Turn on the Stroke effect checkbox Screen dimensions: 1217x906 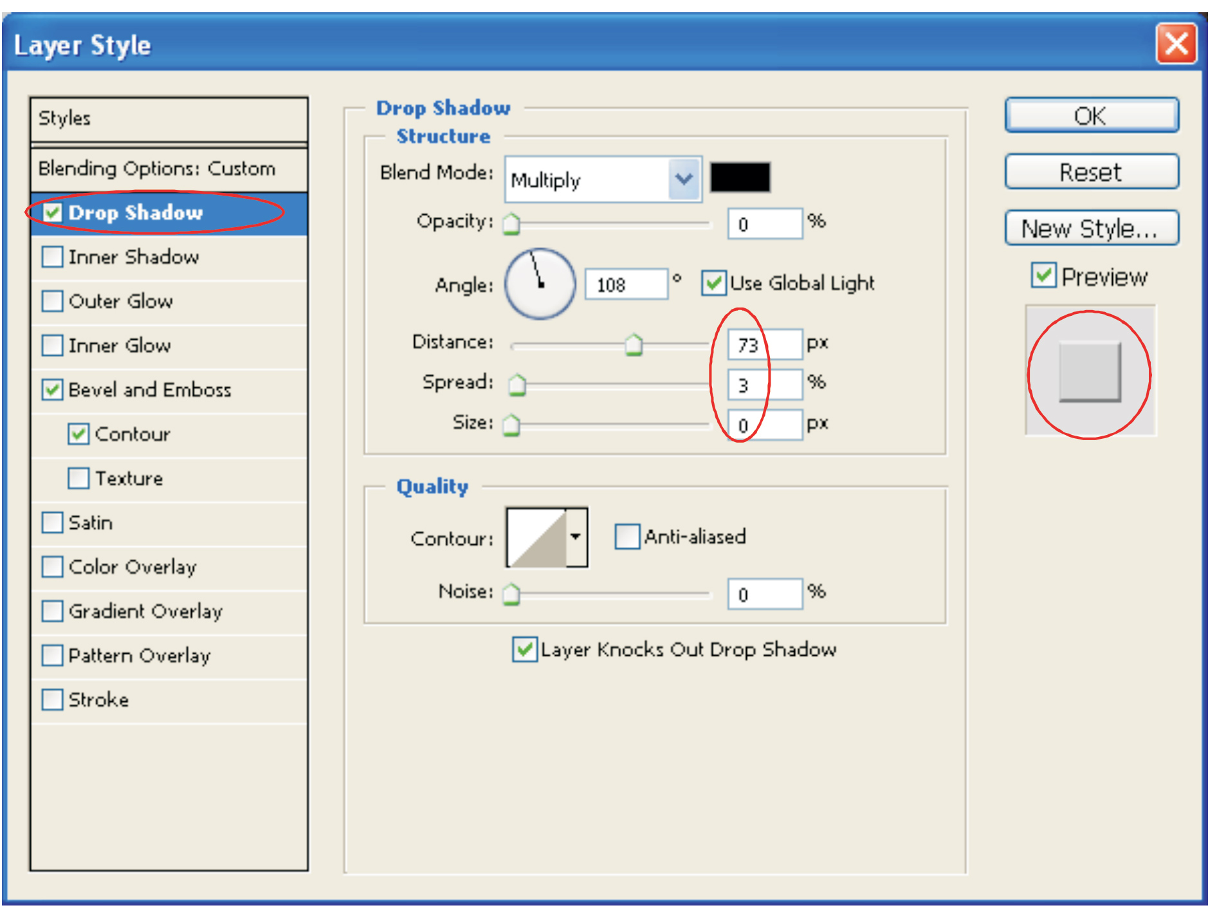point(52,699)
